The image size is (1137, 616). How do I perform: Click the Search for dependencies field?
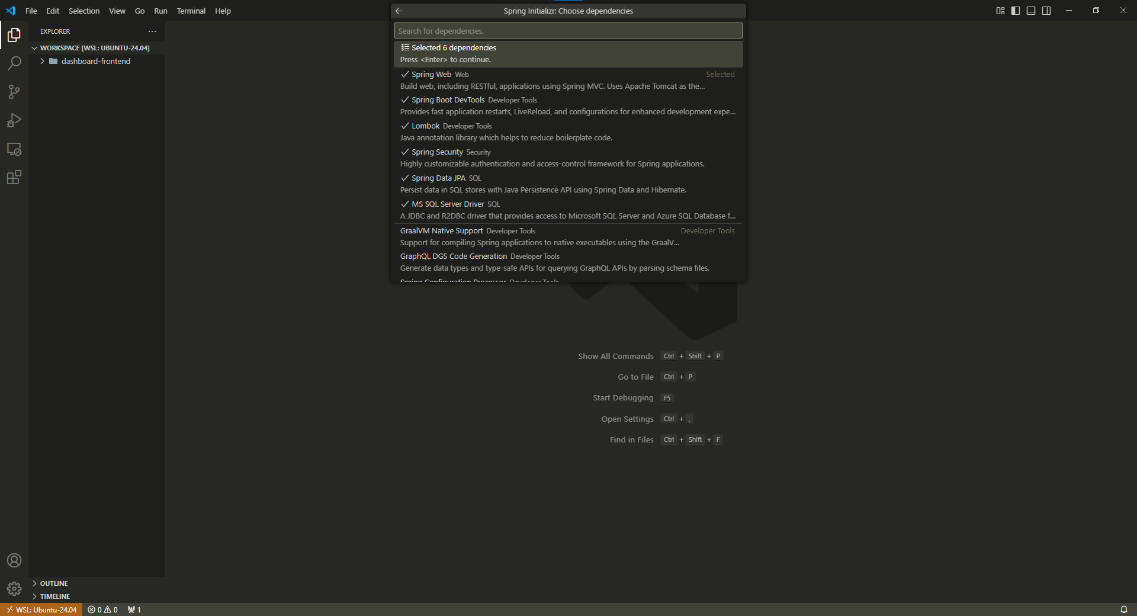[568, 31]
